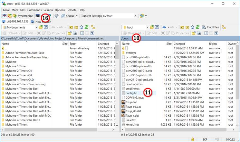Open local directory folder icon

(41, 27)
